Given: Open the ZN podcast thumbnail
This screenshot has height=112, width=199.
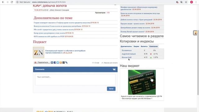Looking at the screenshot, I should tap(39, 52).
